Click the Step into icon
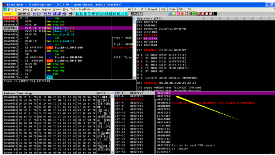Viewport: 275px width, 155px height. (45, 14)
